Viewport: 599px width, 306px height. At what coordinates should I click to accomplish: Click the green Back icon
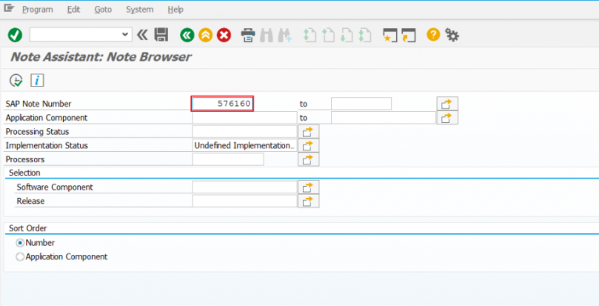(x=187, y=35)
